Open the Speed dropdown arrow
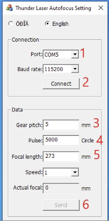This screenshot has width=109, height=221. click(x=75, y=172)
